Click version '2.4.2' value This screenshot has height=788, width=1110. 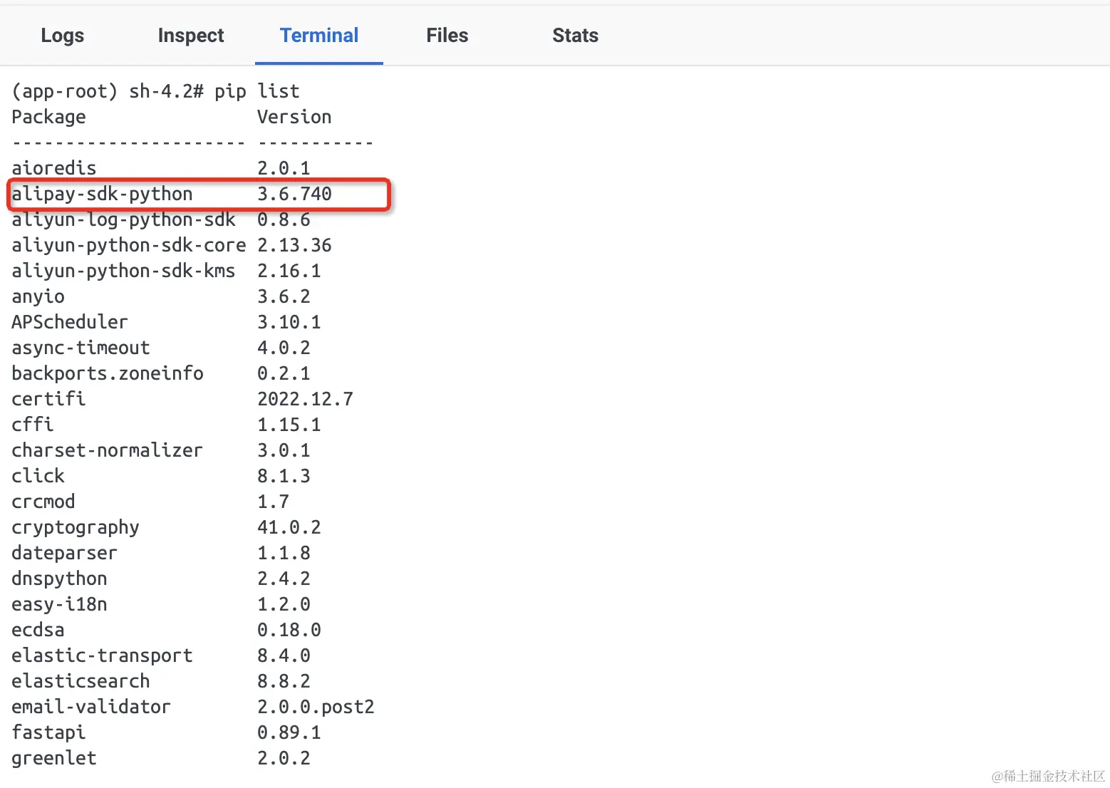pyautogui.click(x=284, y=579)
